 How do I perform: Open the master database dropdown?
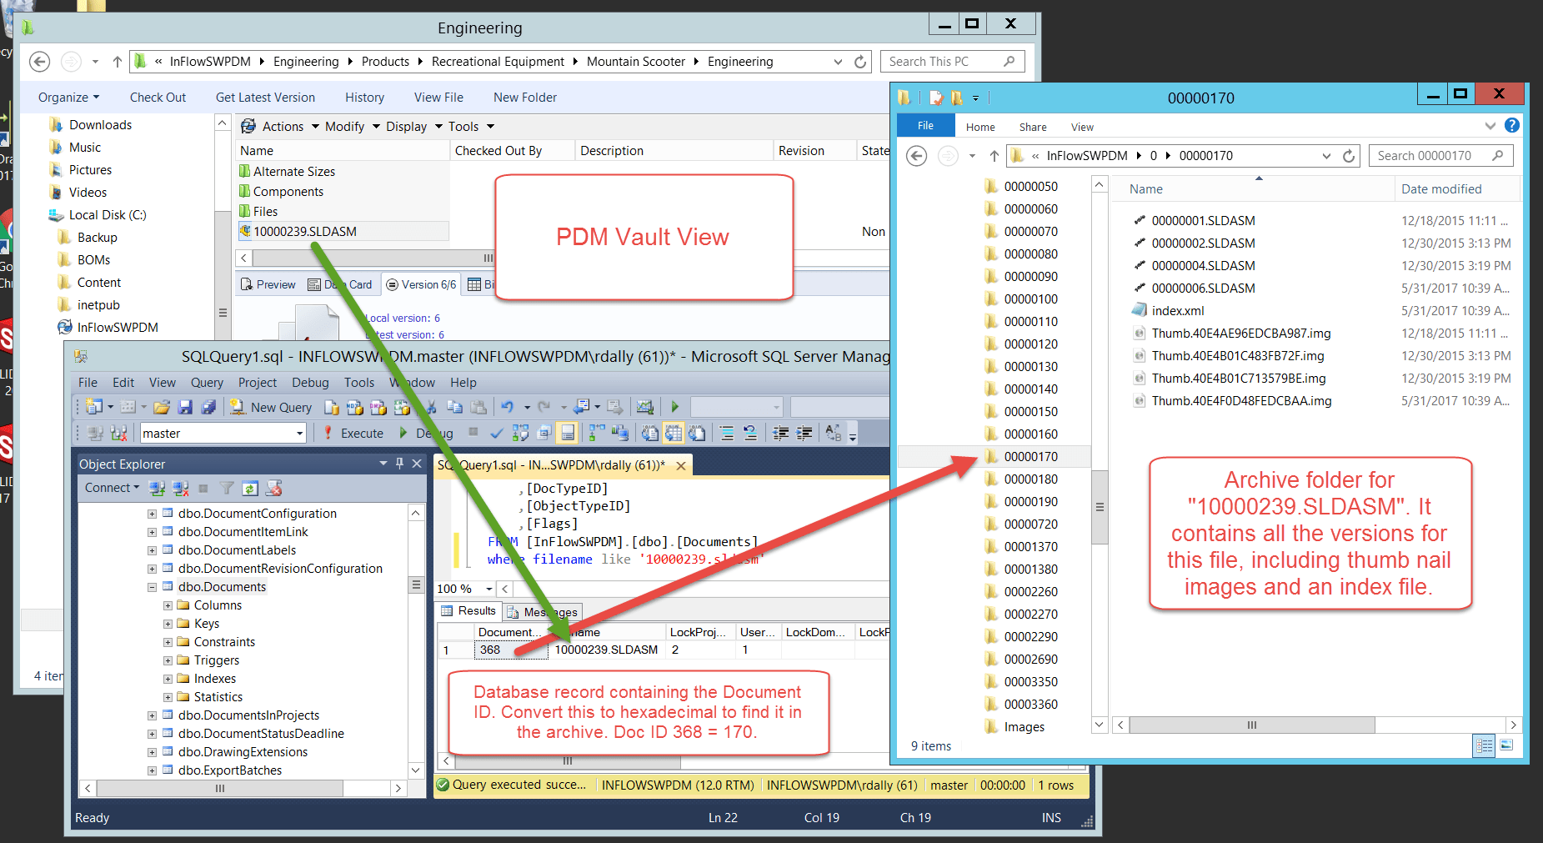coord(299,434)
